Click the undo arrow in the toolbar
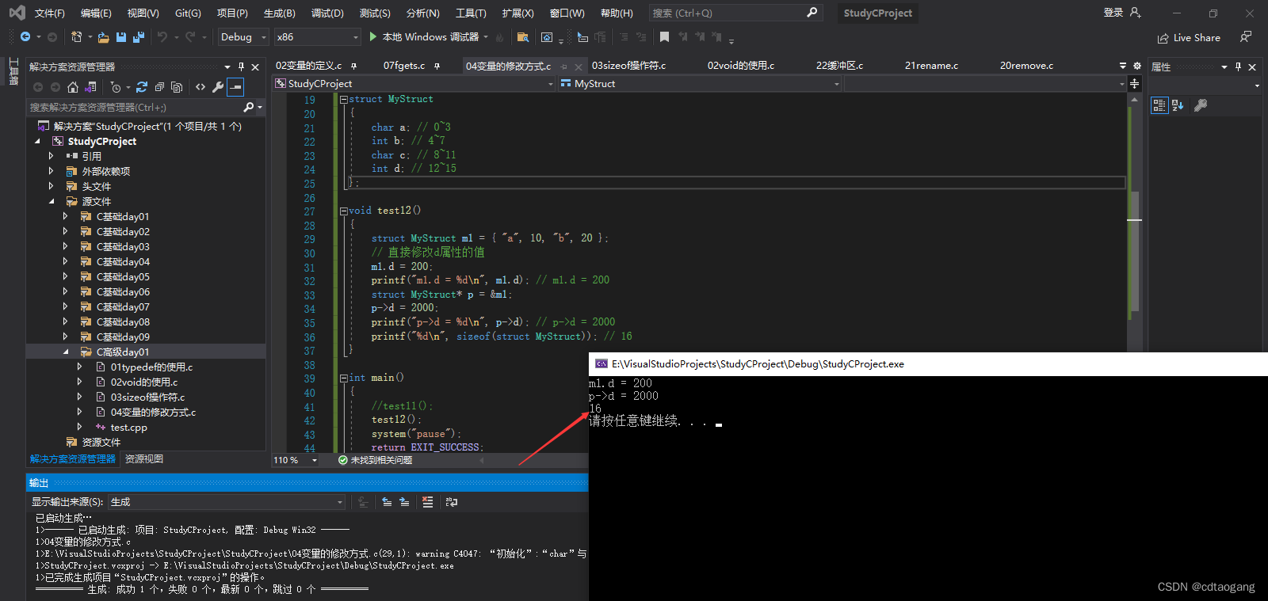Image resolution: width=1268 pixels, height=601 pixels. pos(162,37)
